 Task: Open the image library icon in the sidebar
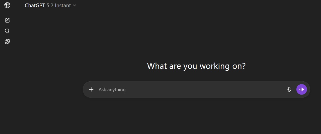7,42
